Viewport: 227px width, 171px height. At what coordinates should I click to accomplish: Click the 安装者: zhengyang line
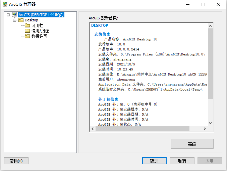[x=115, y=59]
